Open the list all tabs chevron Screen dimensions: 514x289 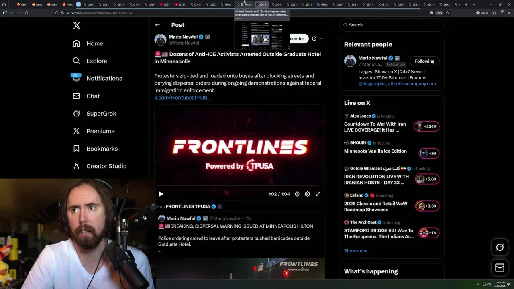474,4
